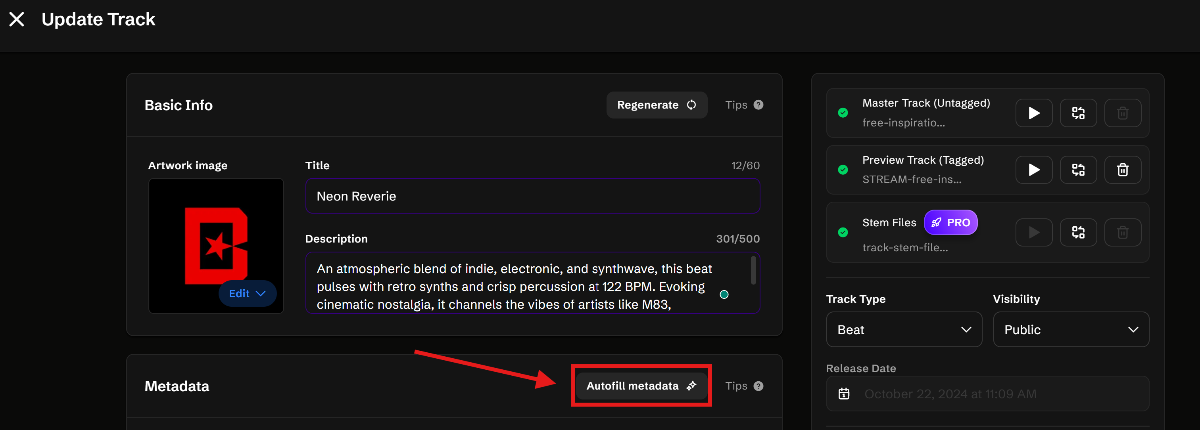The image size is (1200, 430).
Task: Delete the Preview Track (Tagged) file
Action: [1122, 170]
